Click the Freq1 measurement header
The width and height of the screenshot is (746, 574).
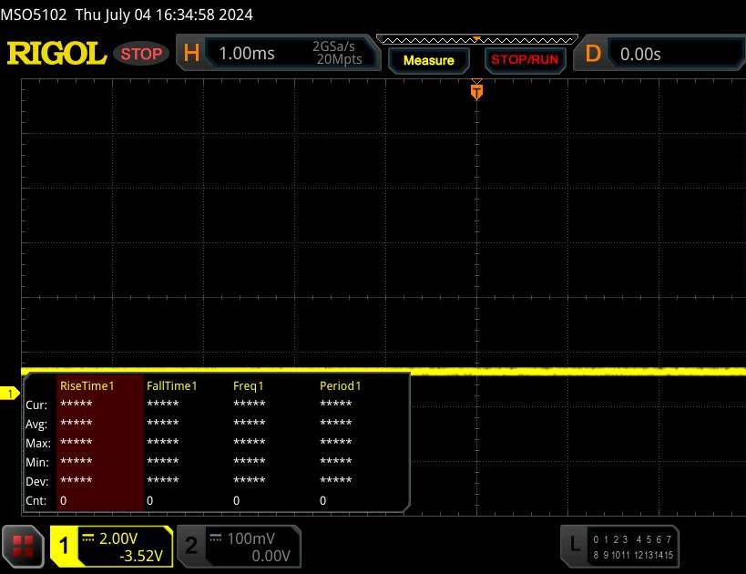pos(249,385)
